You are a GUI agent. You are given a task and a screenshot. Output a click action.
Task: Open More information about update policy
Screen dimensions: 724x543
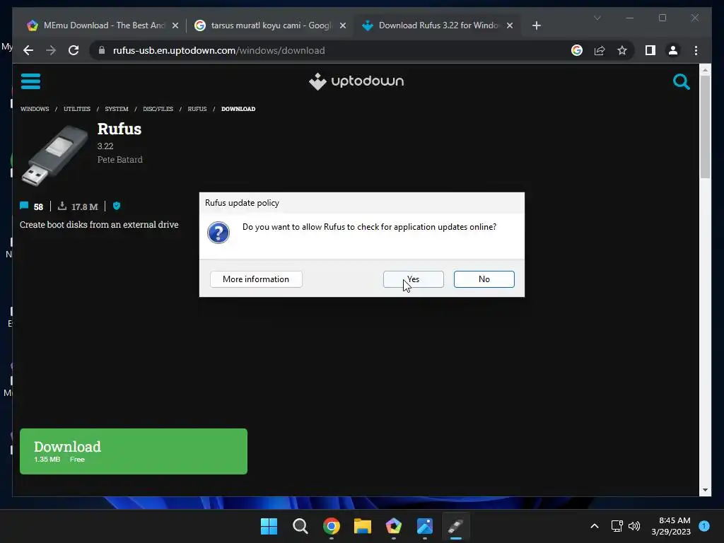(x=256, y=279)
